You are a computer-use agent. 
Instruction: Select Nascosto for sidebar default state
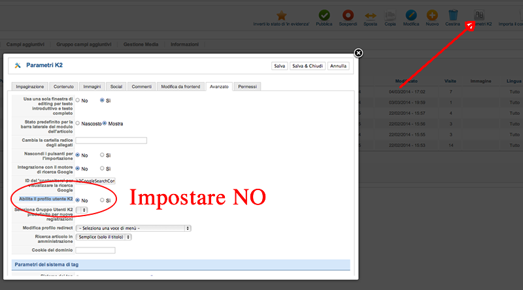click(78, 123)
